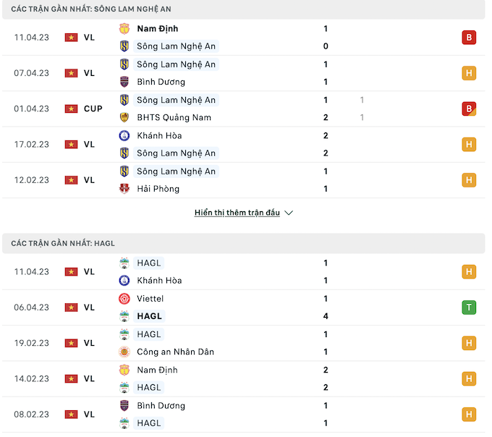This screenshot has height=437, width=492.
Task: Click the green T win badge
Action: 469,307
